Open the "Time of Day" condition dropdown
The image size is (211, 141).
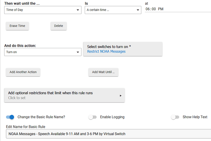point(42,10)
